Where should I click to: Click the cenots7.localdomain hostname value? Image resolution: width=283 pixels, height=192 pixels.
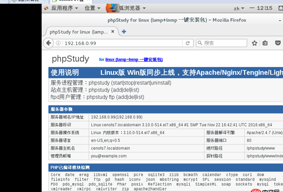point(110,148)
